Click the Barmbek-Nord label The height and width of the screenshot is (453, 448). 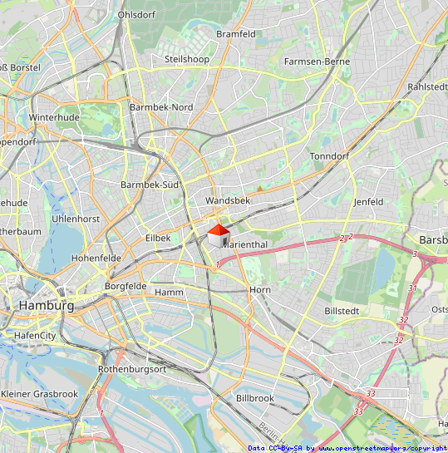161,107
